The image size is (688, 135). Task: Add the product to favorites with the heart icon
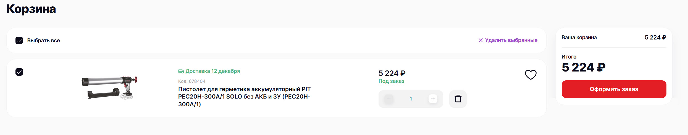coord(531,75)
